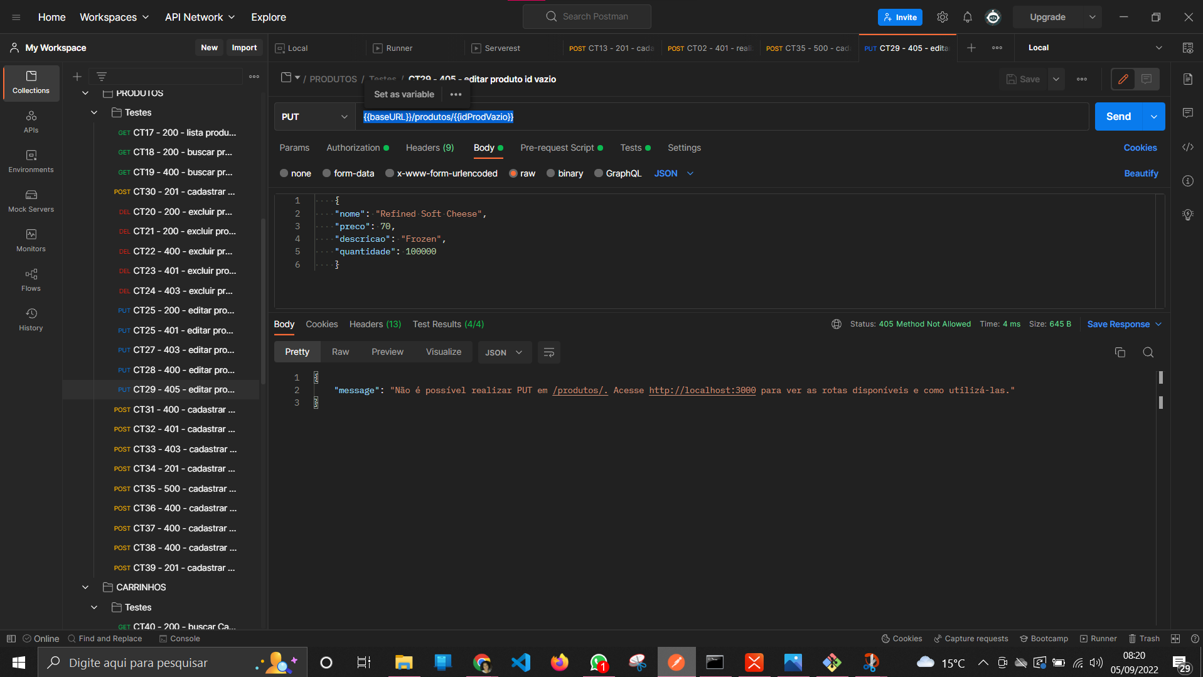The image size is (1203, 677).
Task: Open the APIs sidebar panel
Action: (31, 122)
